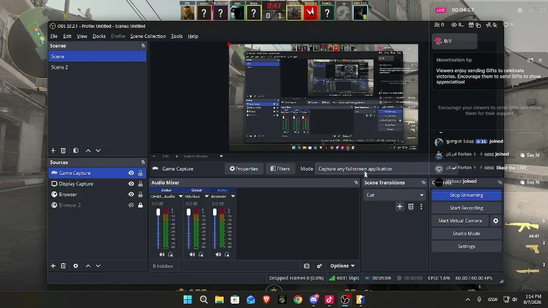
Task: Open the File menu
Action: tap(54, 36)
